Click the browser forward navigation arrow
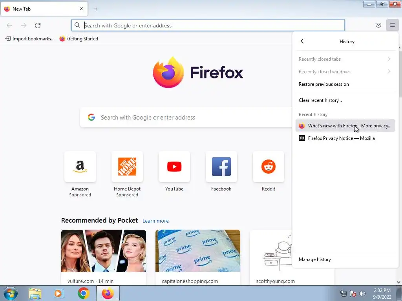 24,25
